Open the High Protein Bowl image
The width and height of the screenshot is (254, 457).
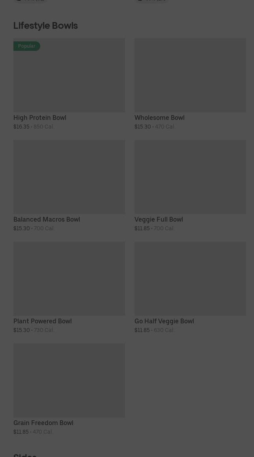(69, 75)
